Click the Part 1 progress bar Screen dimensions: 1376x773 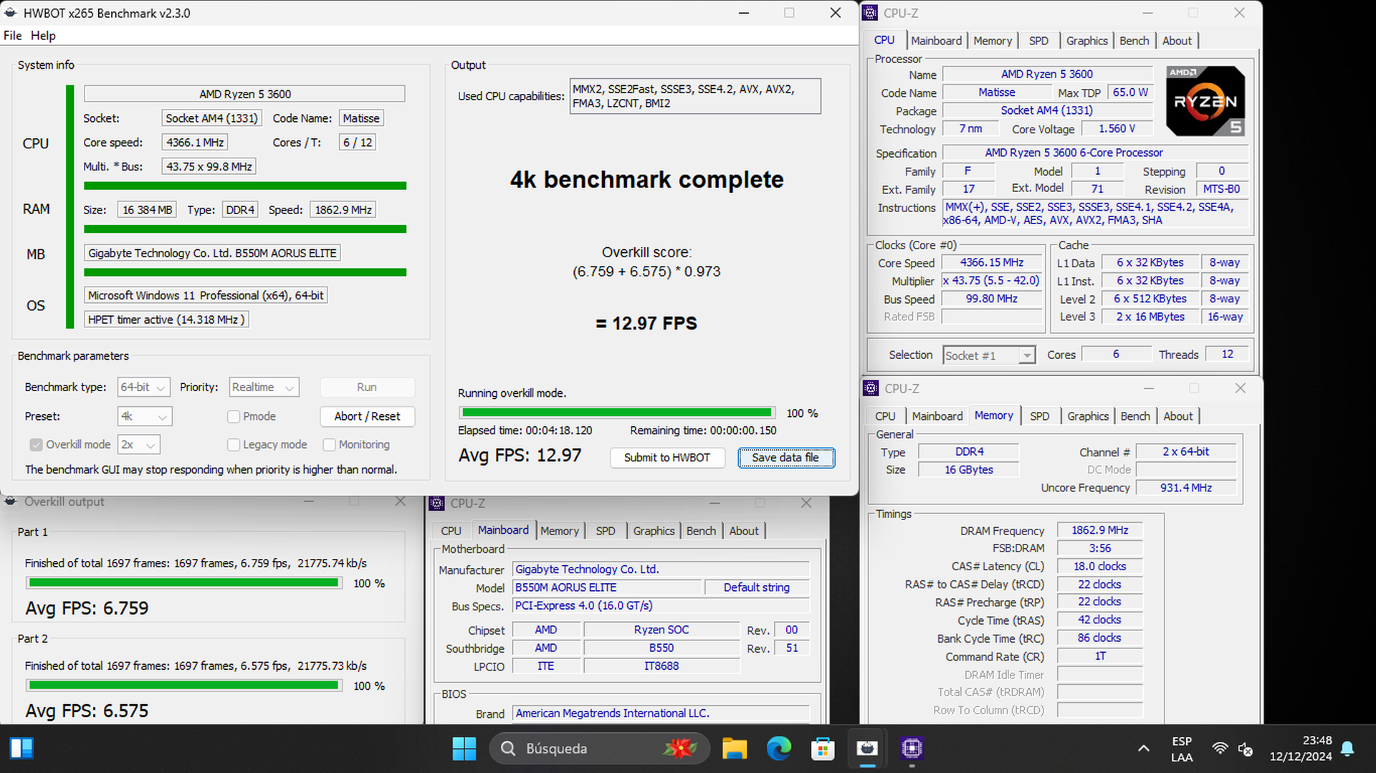click(183, 583)
